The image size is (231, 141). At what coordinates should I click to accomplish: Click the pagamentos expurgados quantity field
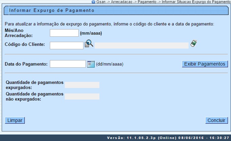pyautogui.click(x=82, y=85)
